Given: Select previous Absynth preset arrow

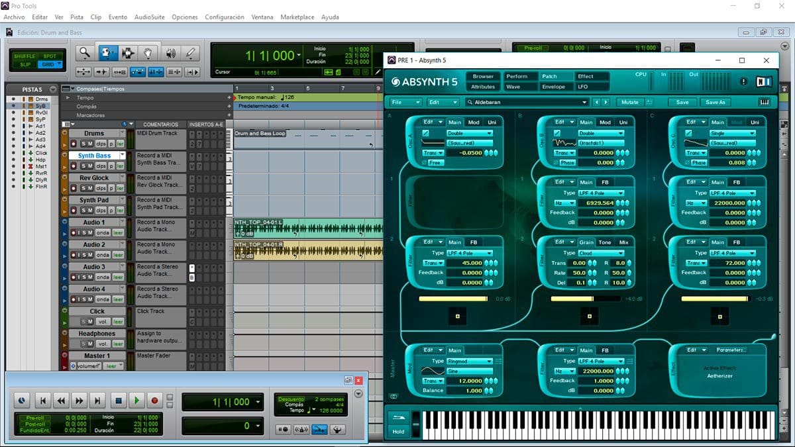Looking at the screenshot, I should coord(597,102).
